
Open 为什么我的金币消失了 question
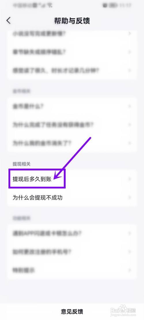tap(72, 143)
